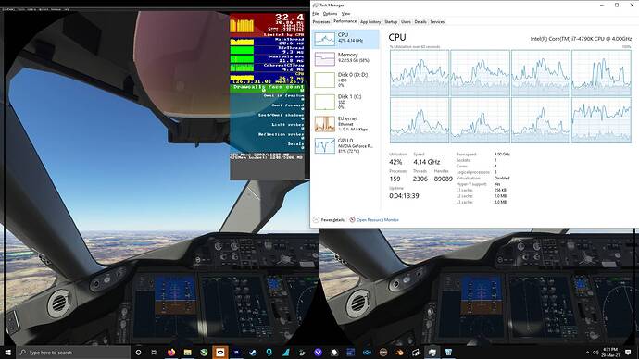Screen dimensions: 639x359
Task: Click the 2306 threads value
Action: pos(420,179)
